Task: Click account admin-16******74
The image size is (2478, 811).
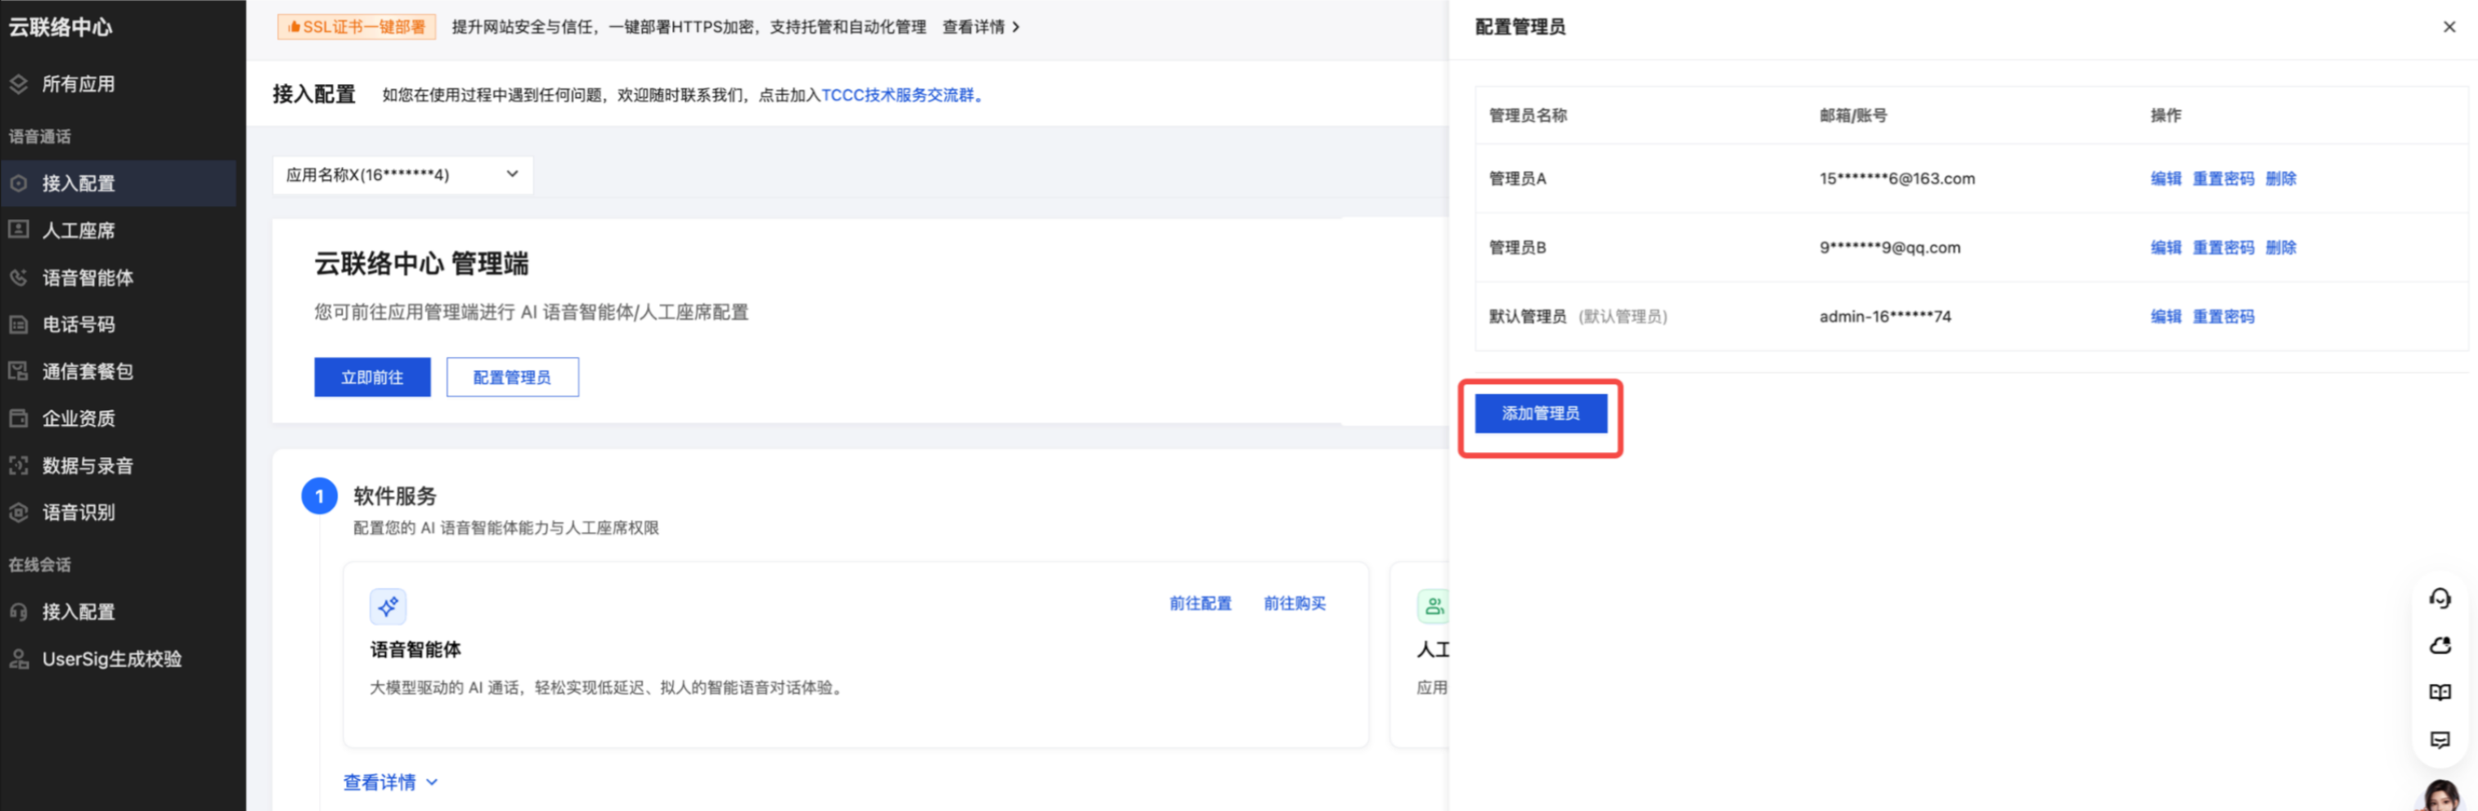Action: pos(1885,316)
